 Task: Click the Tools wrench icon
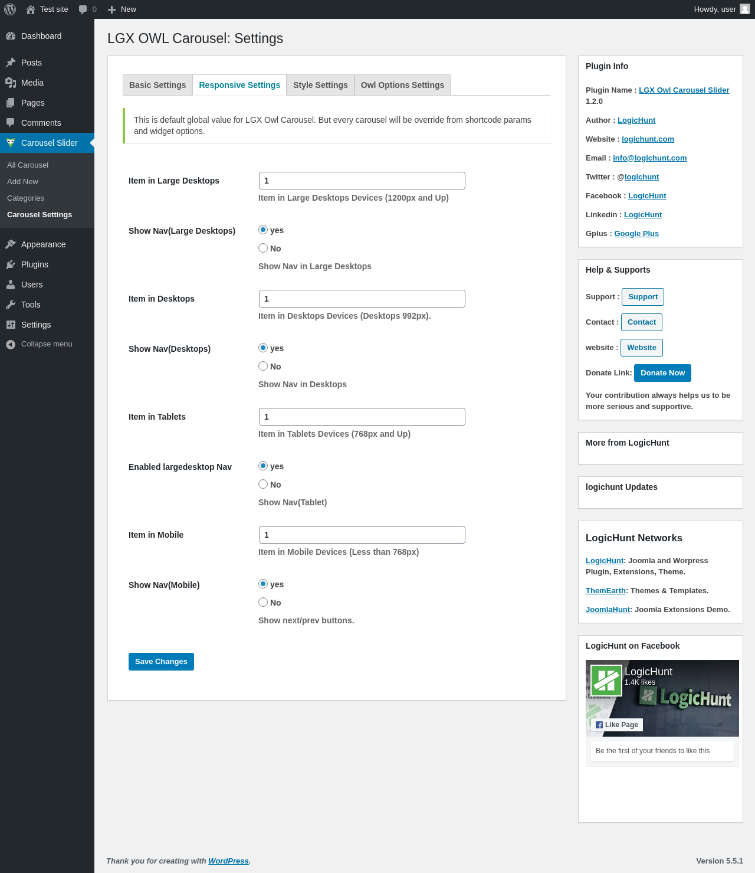click(x=11, y=305)
